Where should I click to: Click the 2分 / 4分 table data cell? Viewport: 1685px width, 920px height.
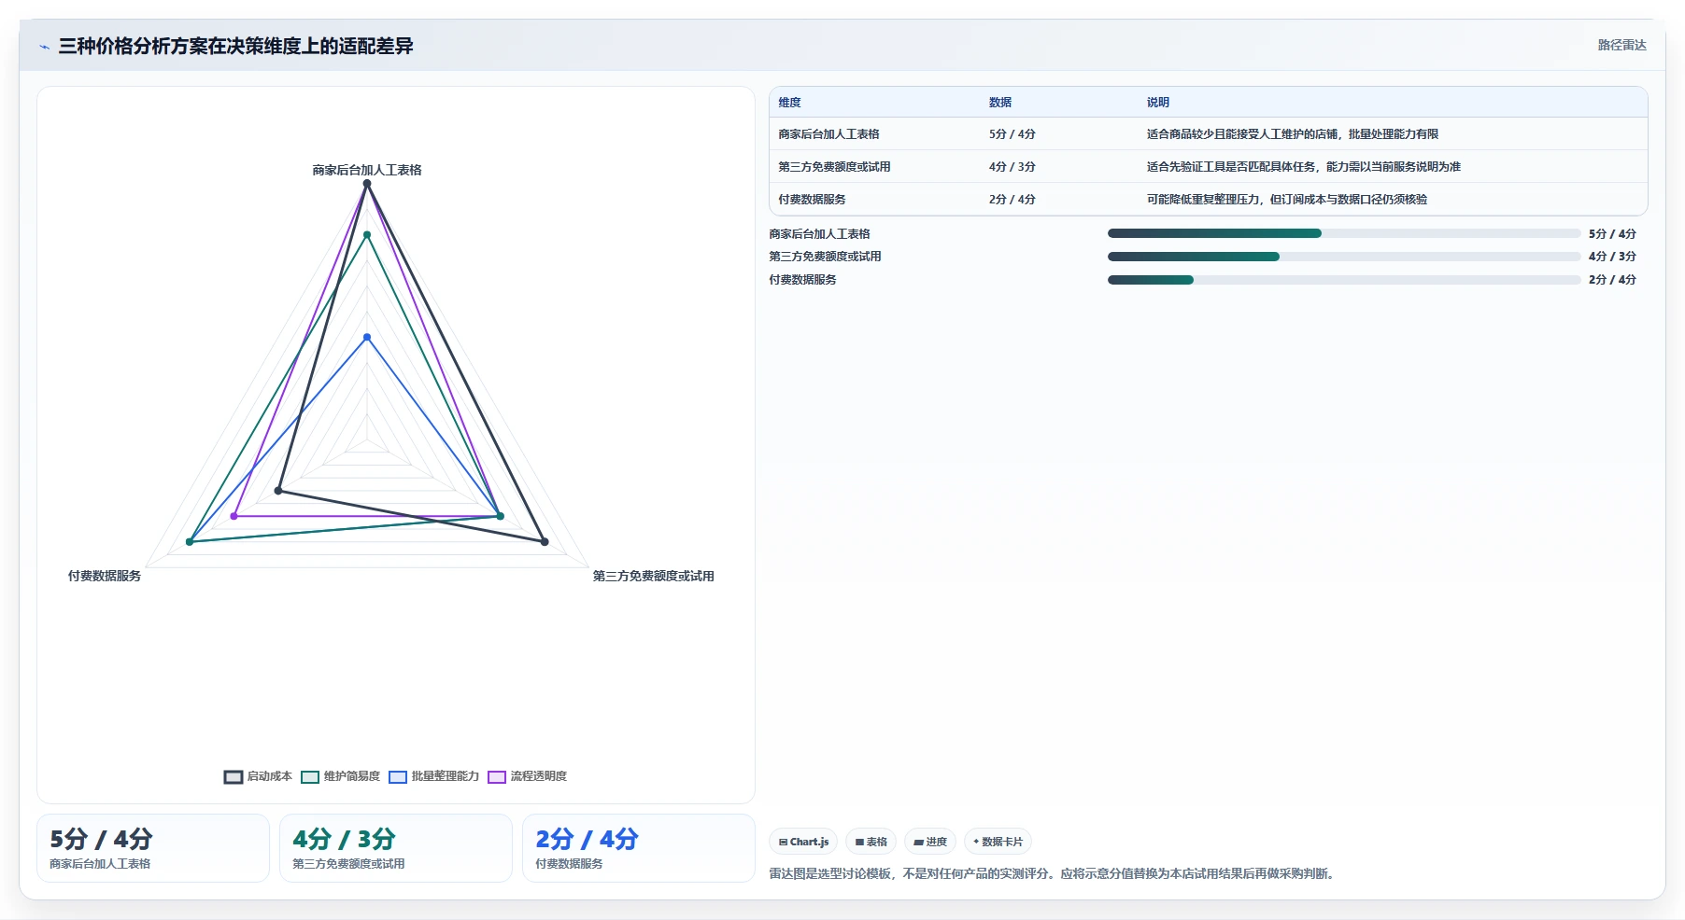(1012, 200)
